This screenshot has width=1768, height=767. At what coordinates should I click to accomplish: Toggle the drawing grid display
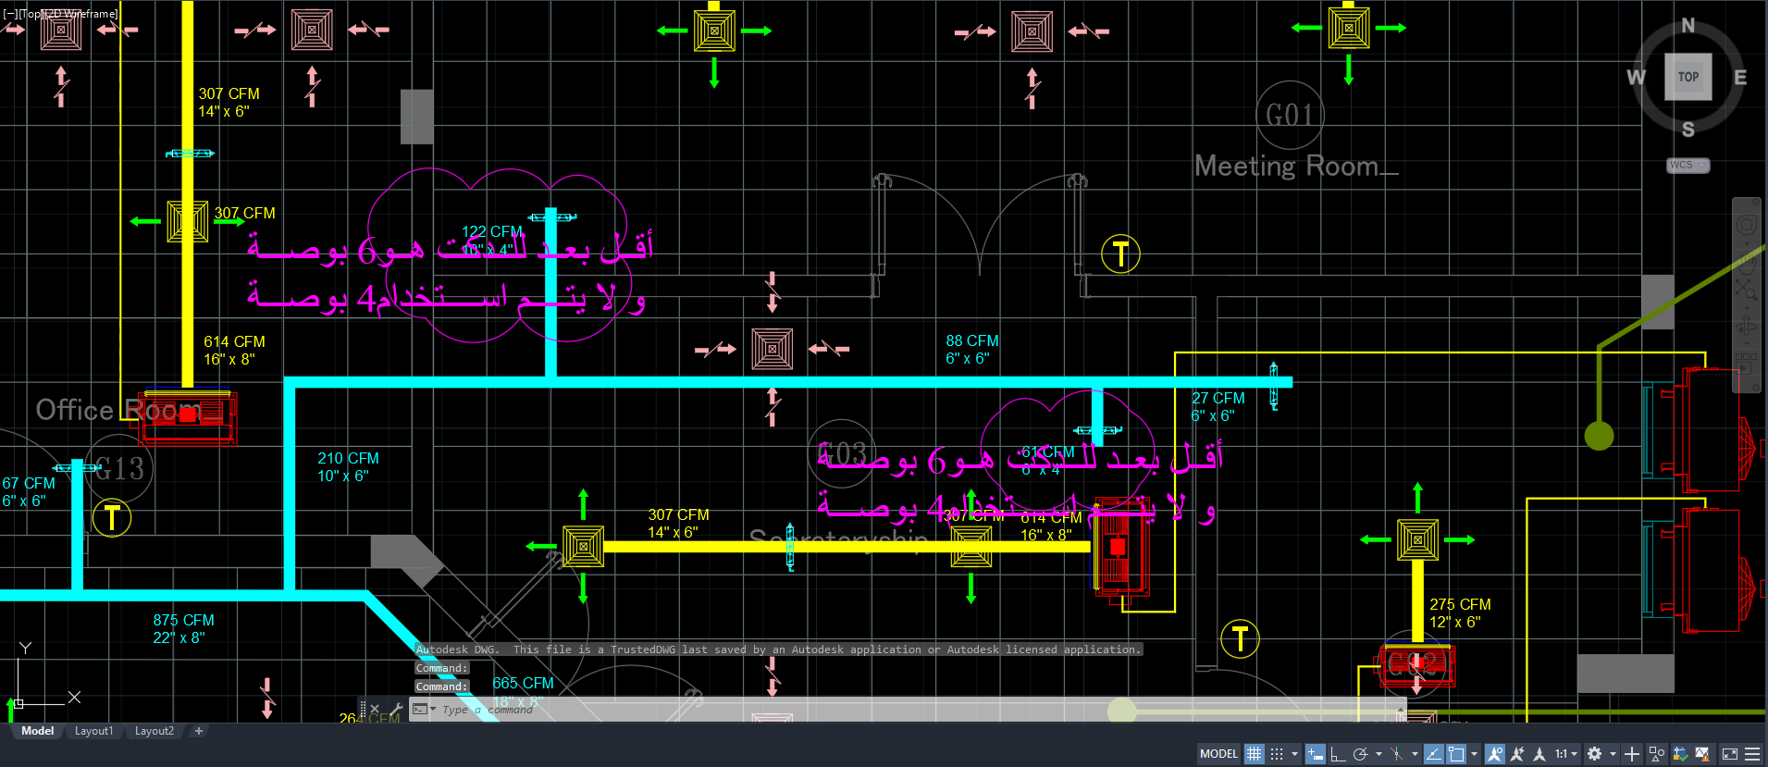point(1254,754)
